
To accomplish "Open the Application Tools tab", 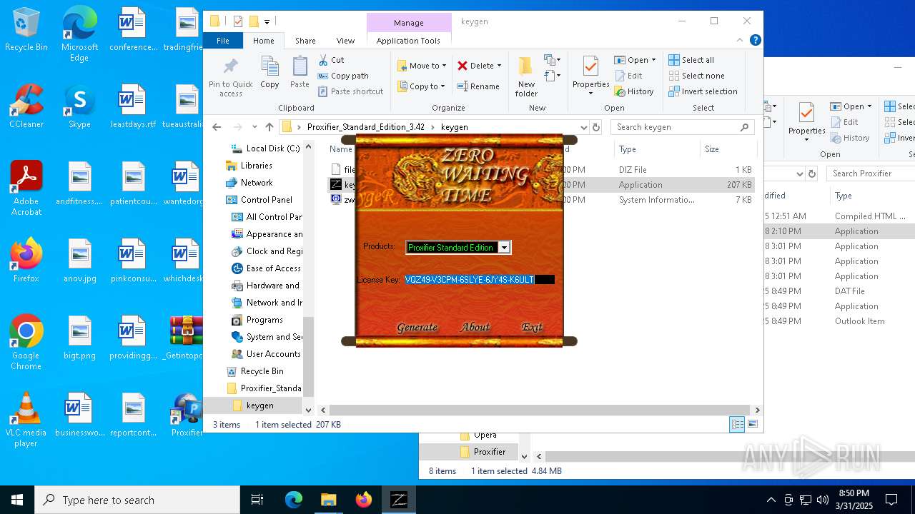I will [408, 41].
